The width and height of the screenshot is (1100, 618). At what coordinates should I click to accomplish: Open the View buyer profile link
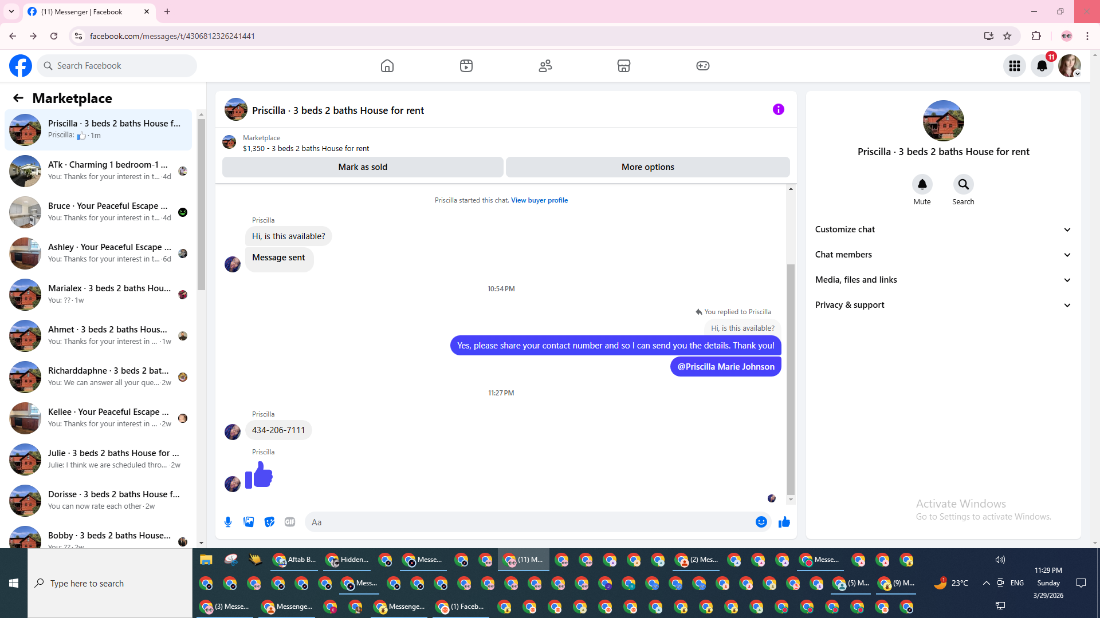tap(539, 200)
